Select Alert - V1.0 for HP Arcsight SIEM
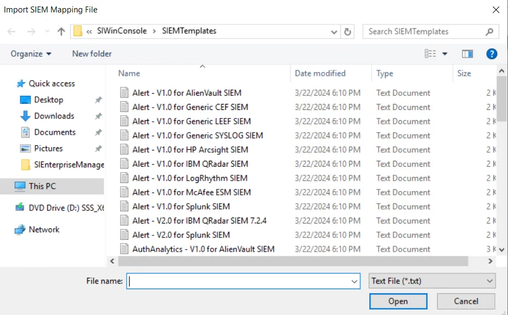Viewport: 508px width, 315px height. pyautogui.click(x=190, y=150)
